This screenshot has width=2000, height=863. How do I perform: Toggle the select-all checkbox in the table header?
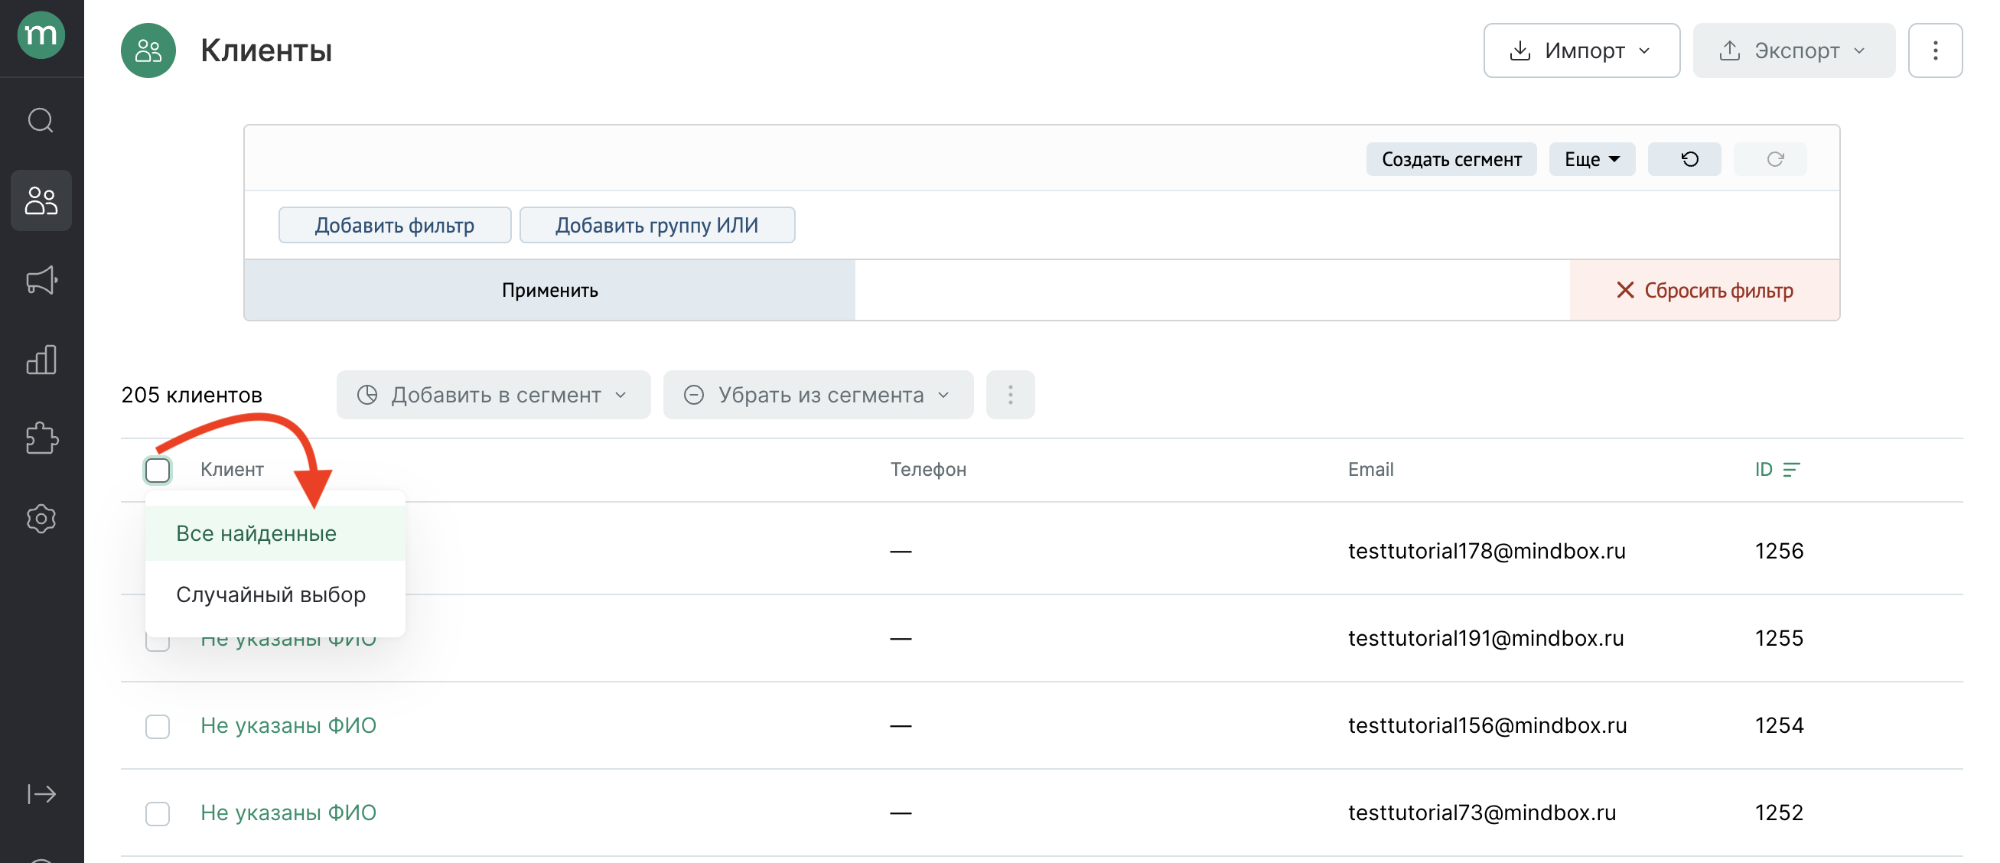click(x=158, y=470)
